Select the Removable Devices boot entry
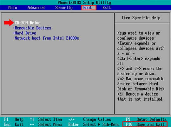The width and height of the screenshot is (171, 127). 33,28
